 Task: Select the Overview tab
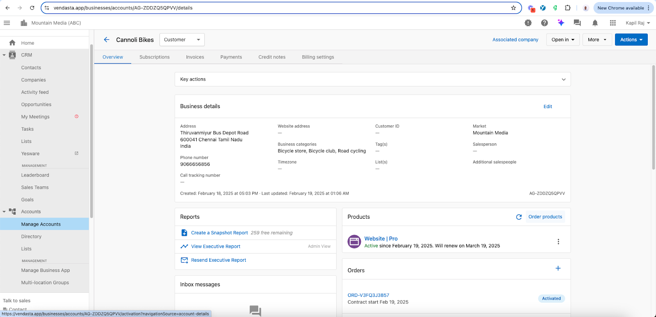(x=113, y=57)
